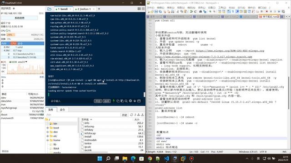291x163 pixels.
Task: Click the green lightning quick-command icon
Action: coord(114,101)
